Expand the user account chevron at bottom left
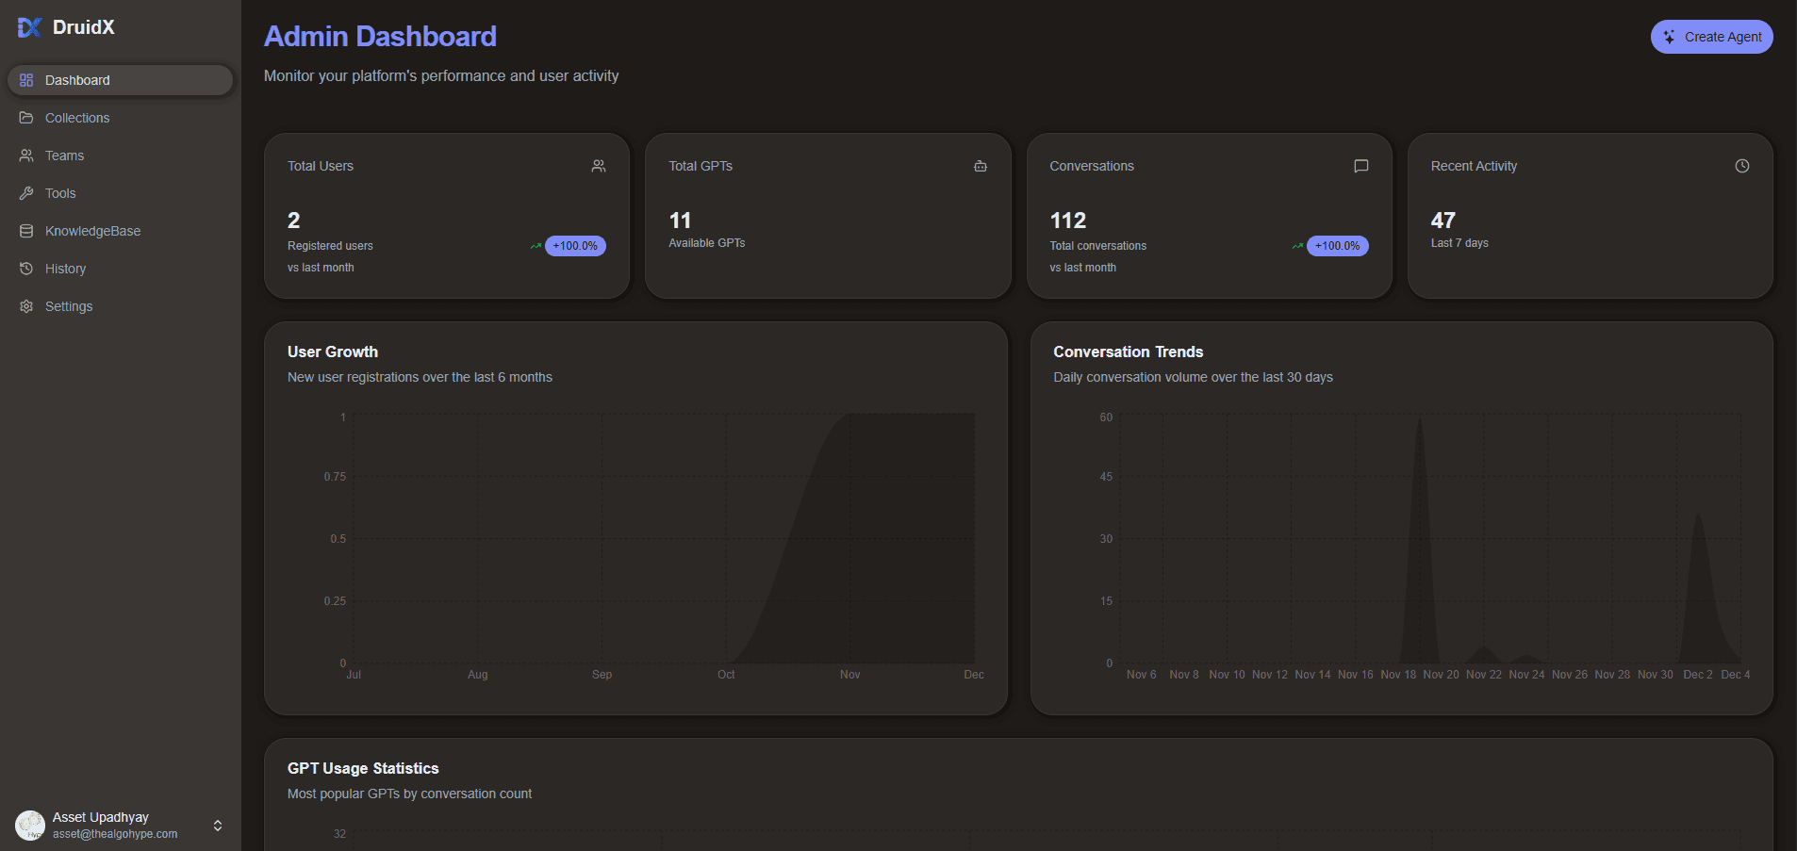Viewport: 1797px width, 851px height. 217,825
